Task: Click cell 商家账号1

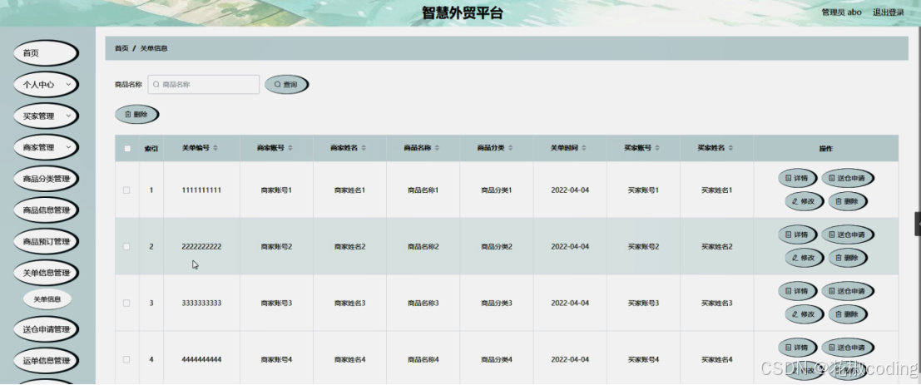Action: [276, 190]
